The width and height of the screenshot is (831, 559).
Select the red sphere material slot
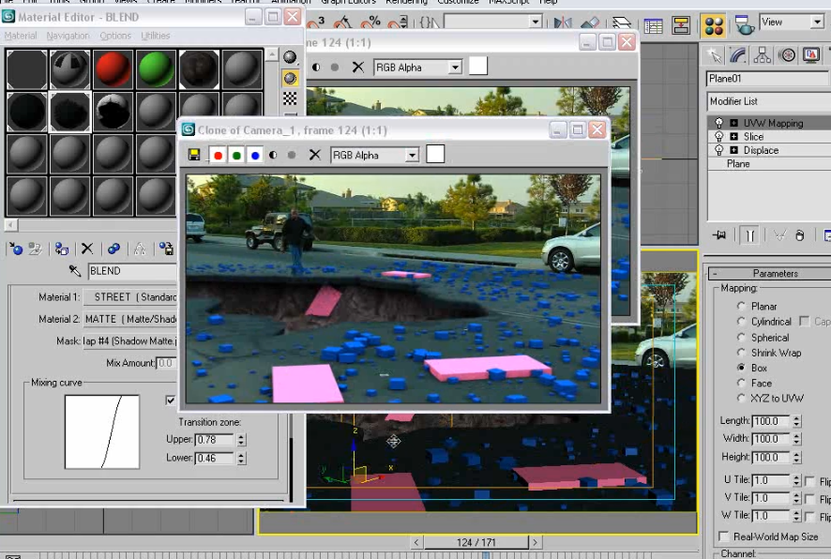tap(113, 68)
